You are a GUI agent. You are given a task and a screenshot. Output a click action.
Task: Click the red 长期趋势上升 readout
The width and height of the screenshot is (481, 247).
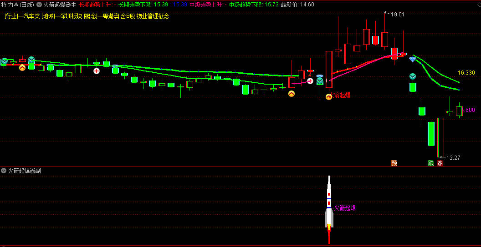[x=97, y=5]
